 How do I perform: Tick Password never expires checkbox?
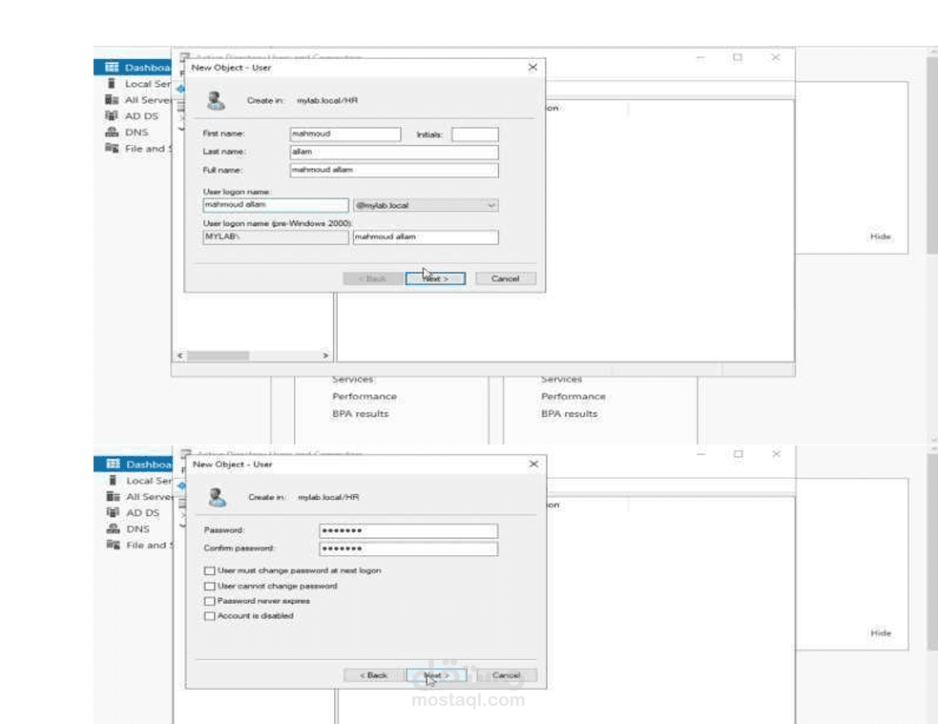(x=209, y=601)
